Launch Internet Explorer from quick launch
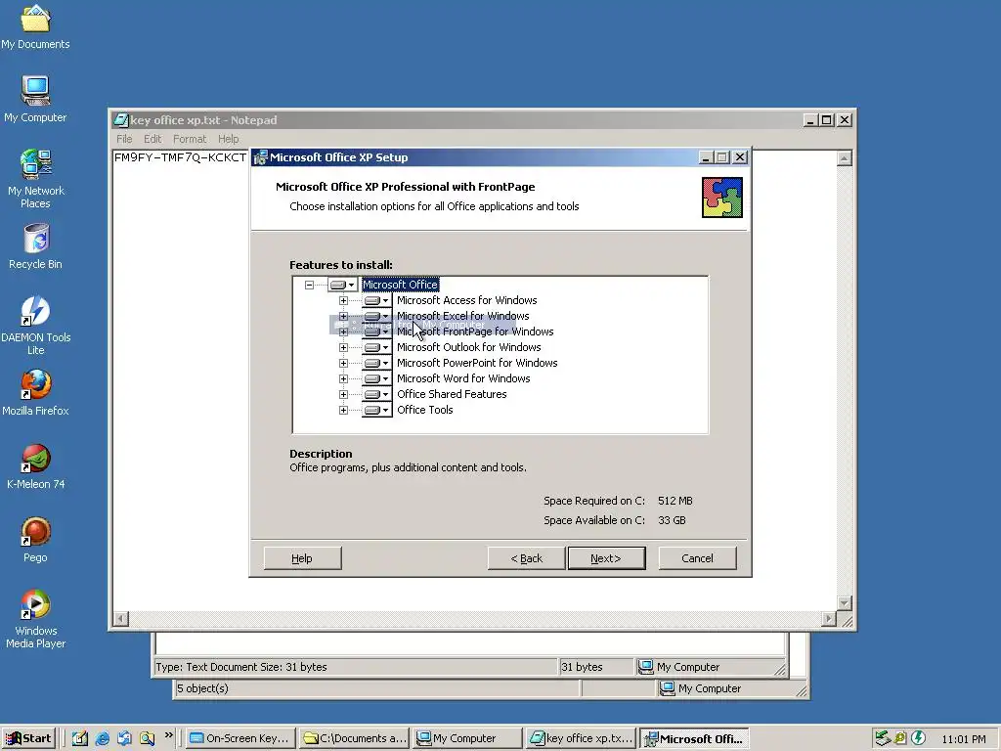The image size is (1001, 751). pyautogui.click(x=102, y=738)
